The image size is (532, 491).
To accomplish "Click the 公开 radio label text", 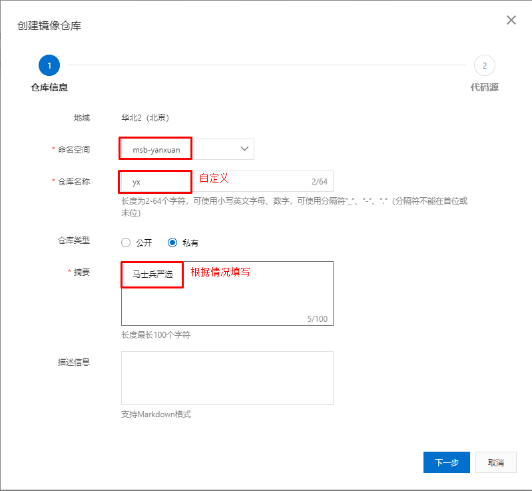I will [144, 243].
